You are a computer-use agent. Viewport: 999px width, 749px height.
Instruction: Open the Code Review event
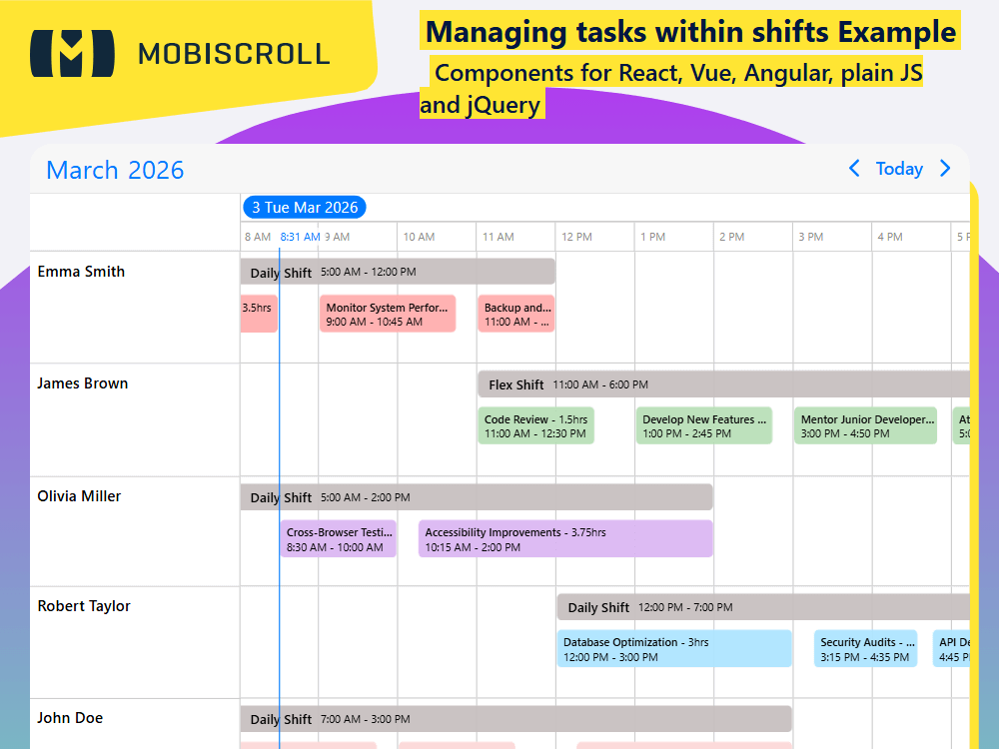coord(535,424)
